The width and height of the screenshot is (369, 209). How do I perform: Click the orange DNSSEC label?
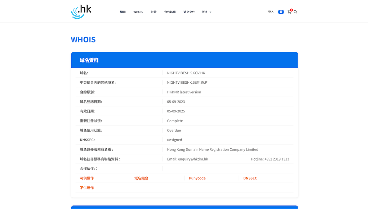[250, 178]
